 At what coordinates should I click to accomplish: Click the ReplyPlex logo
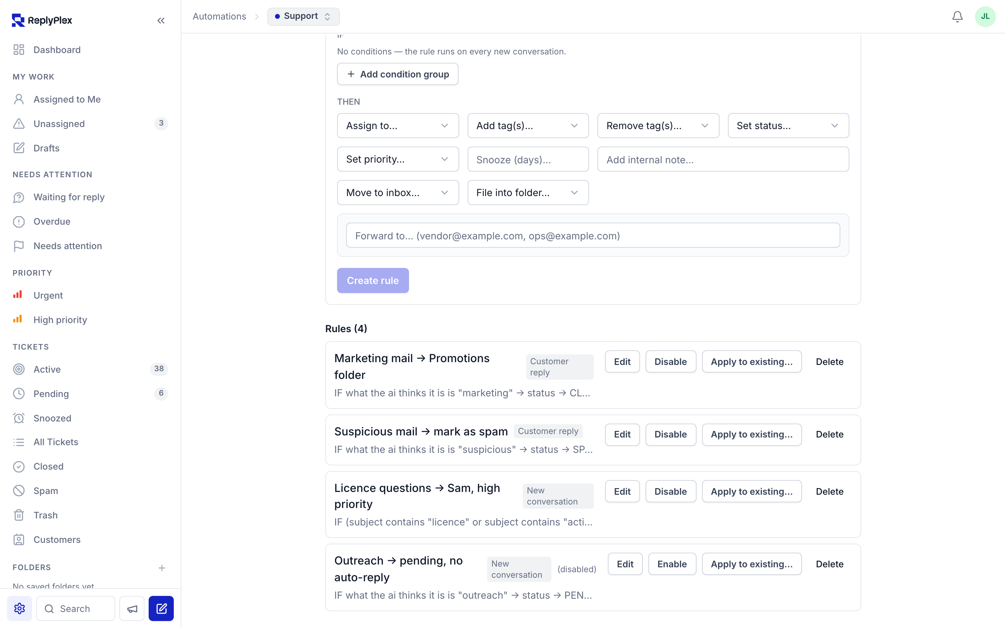pos(42,20)
